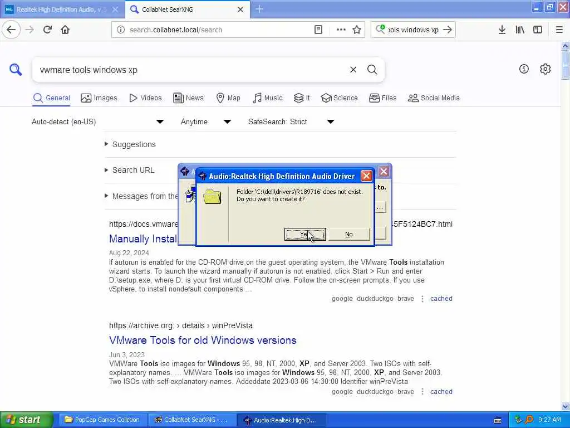
Task: Toggle the sidebar icon in toolbar
Action: point(538,30)
